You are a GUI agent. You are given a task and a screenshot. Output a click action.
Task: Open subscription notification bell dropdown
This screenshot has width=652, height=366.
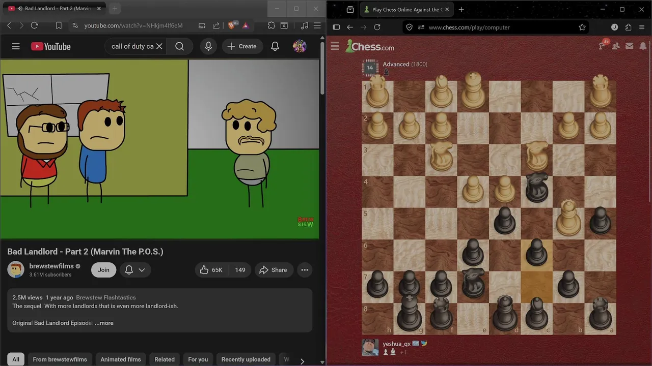click(x=135, y=270)
